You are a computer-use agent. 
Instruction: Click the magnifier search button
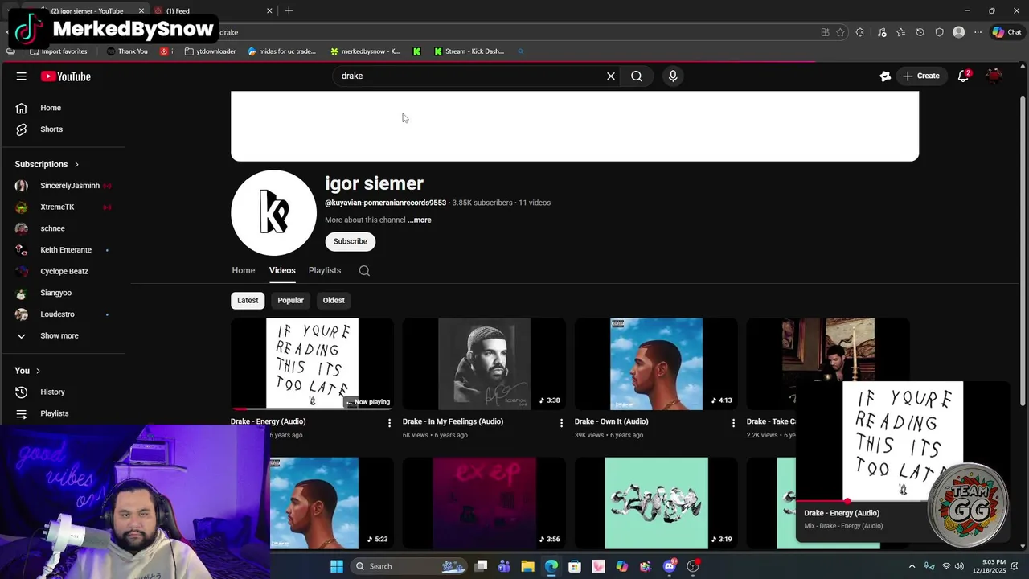[x=637, y=76]
